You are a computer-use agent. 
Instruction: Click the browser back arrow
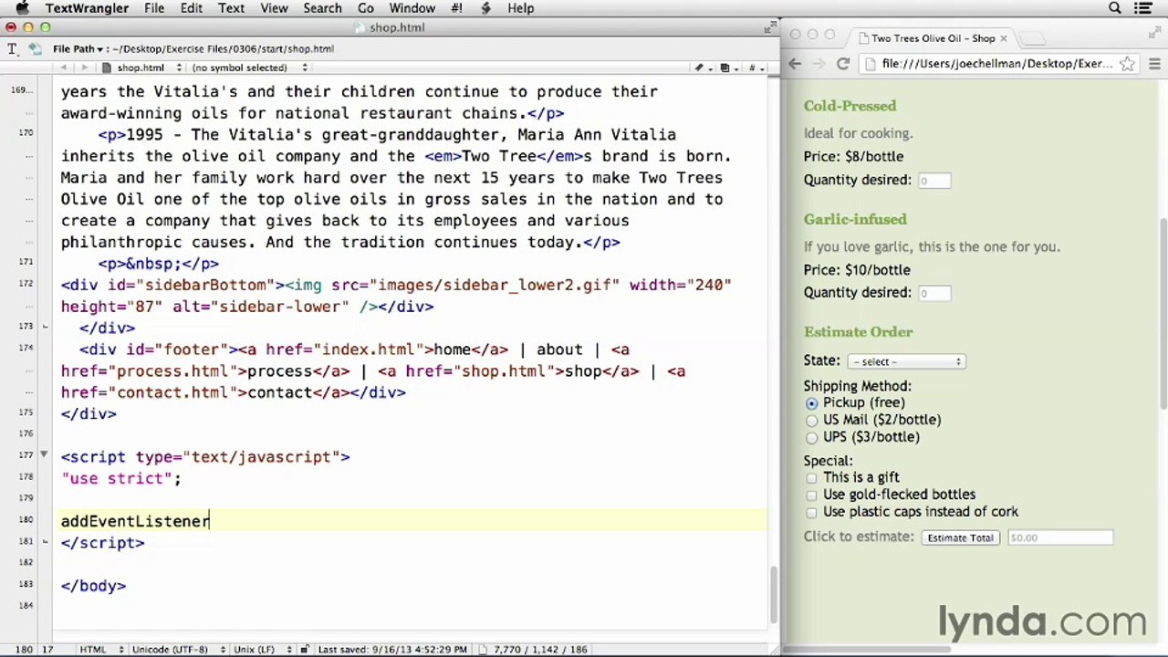click(x=795, y=64)
